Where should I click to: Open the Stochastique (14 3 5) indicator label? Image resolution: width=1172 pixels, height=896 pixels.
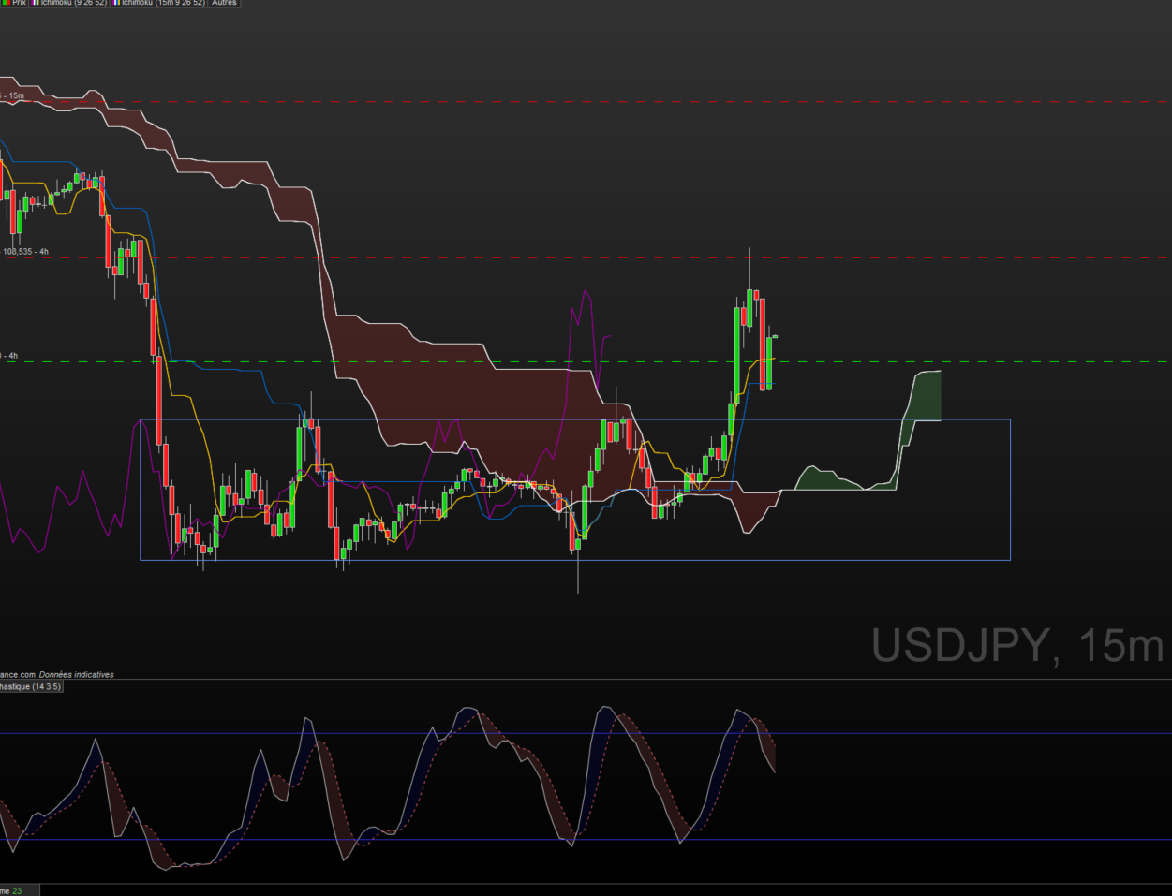pos(30,687)
